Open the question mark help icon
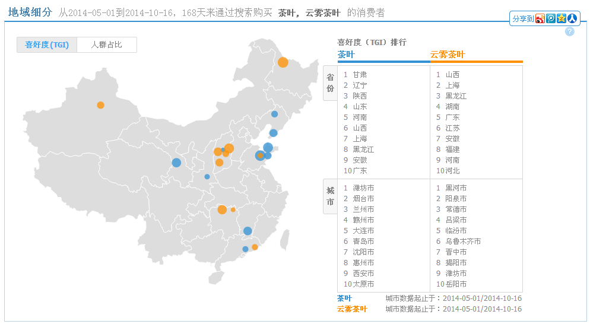This screenshot has width=590, height=324. 570,31
